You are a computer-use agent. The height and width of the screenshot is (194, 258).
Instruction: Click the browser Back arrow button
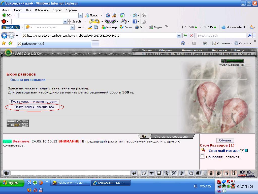coord(5,35)
